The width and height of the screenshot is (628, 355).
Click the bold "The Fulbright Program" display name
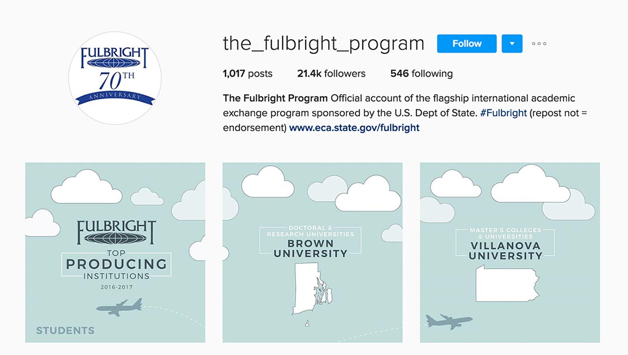(x=275, y=98)
